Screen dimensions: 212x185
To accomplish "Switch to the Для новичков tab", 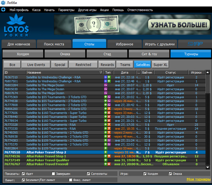I will point(19,44).
